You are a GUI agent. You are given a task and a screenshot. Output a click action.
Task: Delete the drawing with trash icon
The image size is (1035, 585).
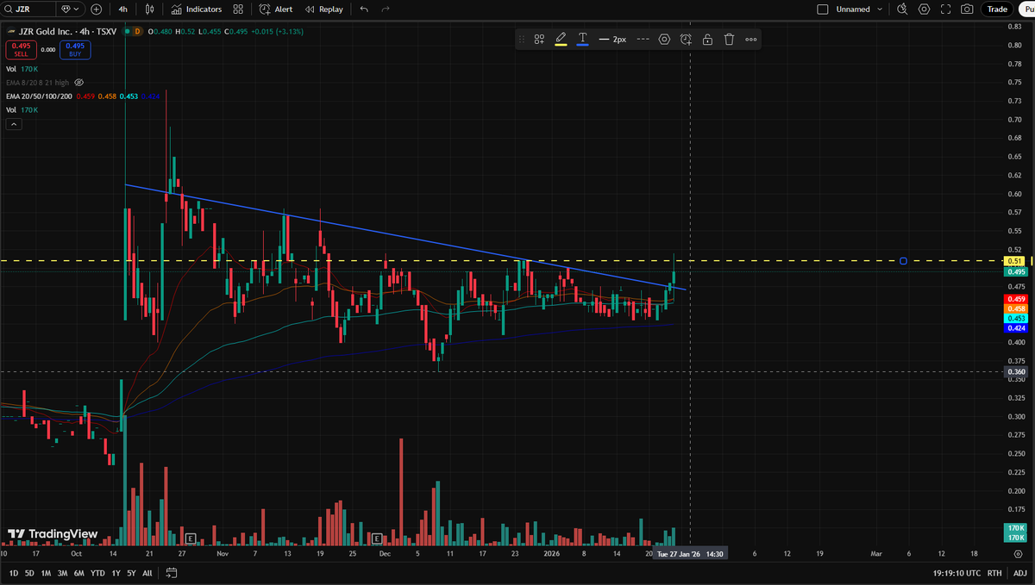[x=729, y=39]
